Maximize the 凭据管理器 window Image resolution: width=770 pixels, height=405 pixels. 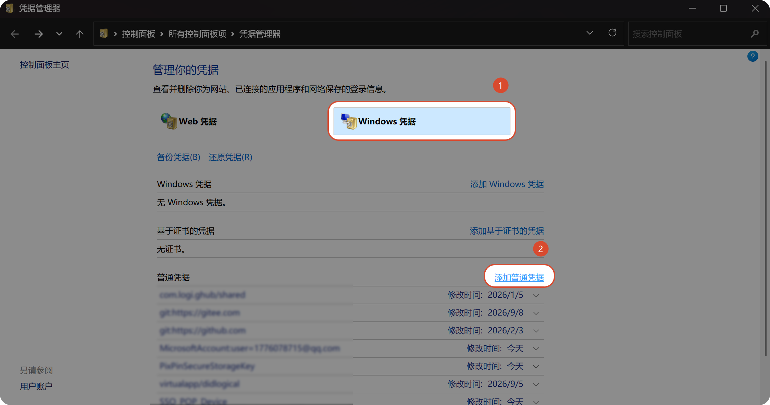pyautogui.click(x=723, y=8)
